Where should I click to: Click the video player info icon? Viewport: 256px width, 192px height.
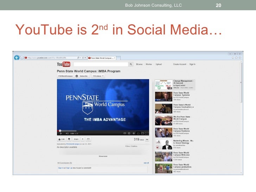point(134,133)
